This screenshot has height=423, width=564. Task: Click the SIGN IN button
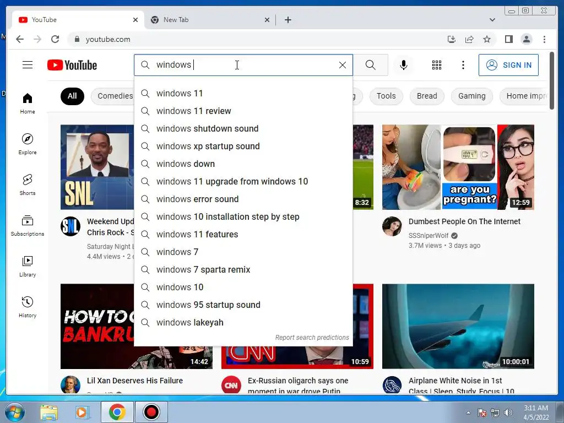[508, 65]
